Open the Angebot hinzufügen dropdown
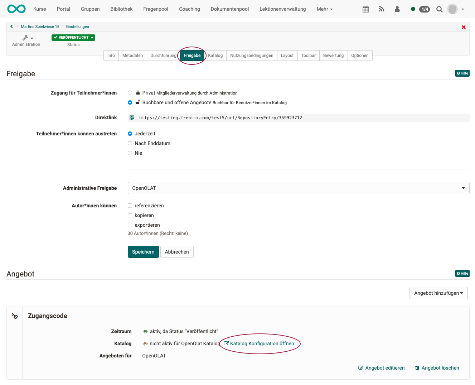 coord(438,293)
